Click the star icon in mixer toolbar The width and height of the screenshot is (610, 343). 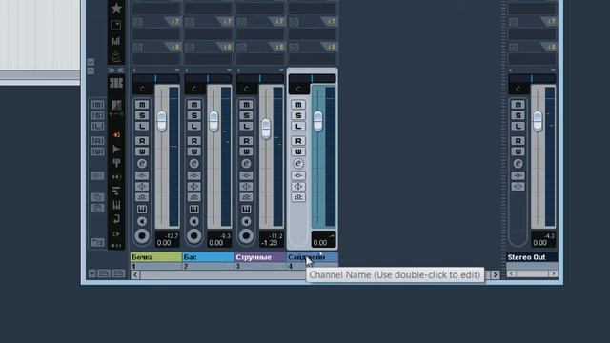click(x=116, y=8)
